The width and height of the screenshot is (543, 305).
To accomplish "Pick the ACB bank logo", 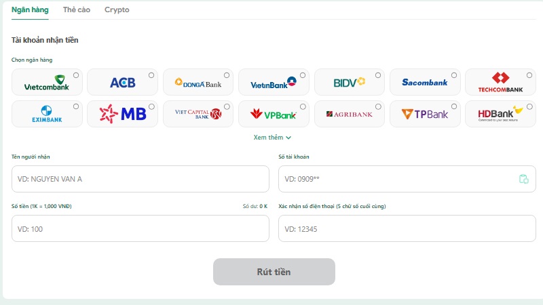I will tap(122, 82).
